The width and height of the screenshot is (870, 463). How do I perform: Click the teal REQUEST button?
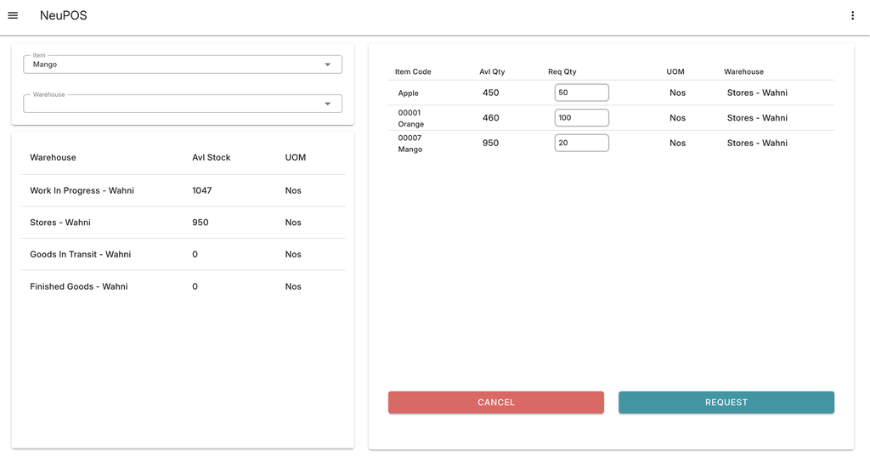[x=726, y=402]
